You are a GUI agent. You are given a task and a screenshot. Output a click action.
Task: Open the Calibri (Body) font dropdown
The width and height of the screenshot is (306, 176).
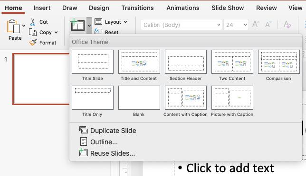tap(182, 25)
